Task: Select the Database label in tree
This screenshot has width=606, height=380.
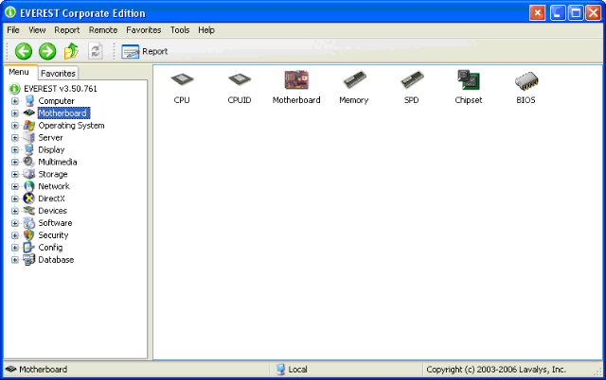Action: point(56,260)
